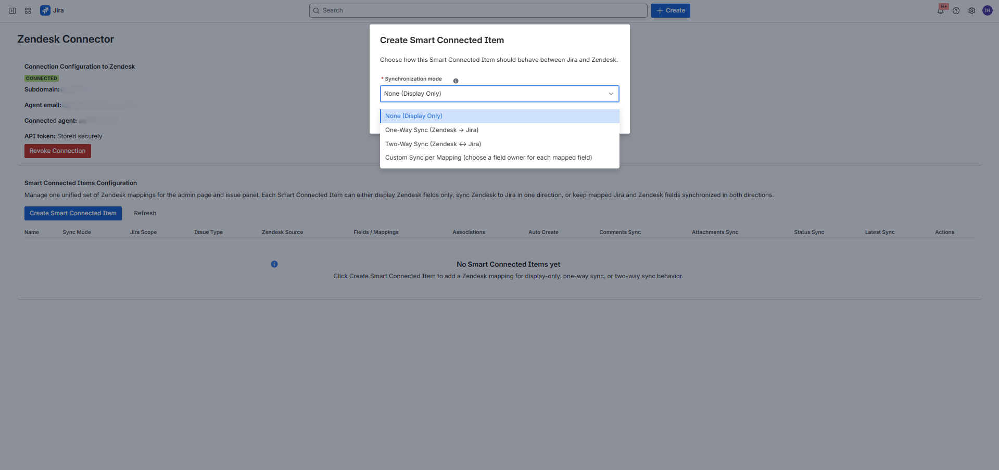Click the Associations column header

(469, 232)
